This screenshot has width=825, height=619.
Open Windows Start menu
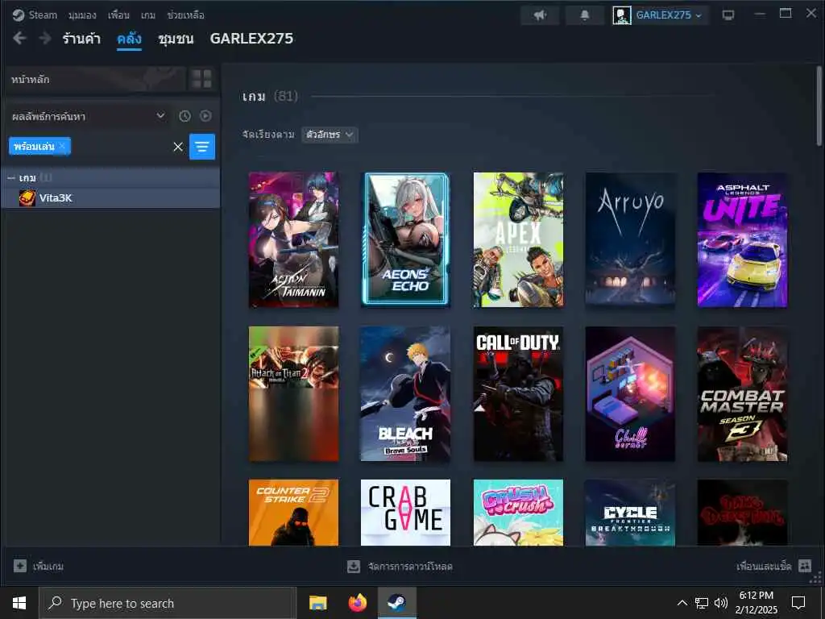19,603
